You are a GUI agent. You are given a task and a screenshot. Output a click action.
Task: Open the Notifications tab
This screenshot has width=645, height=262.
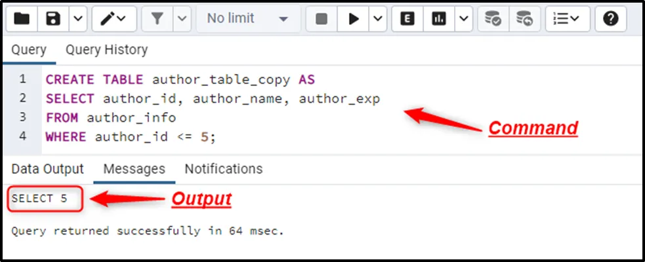click(223, 169)
